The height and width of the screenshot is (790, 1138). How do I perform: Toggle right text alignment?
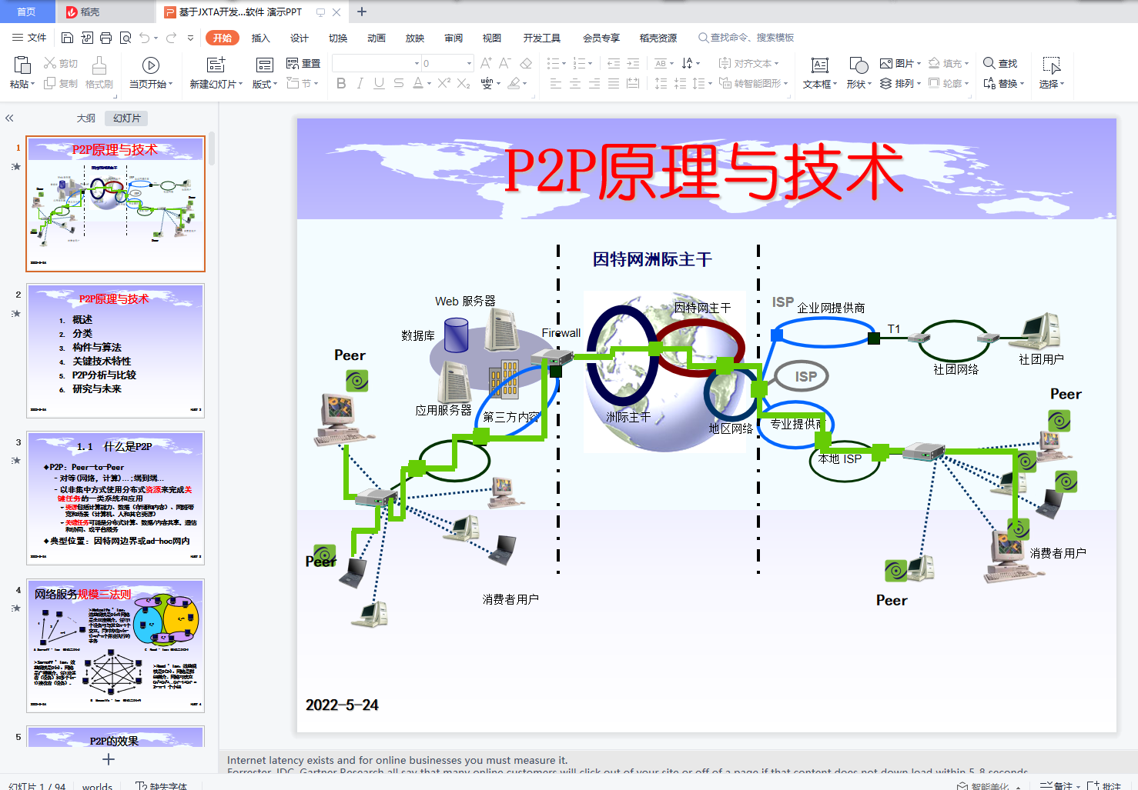(594, 83)
